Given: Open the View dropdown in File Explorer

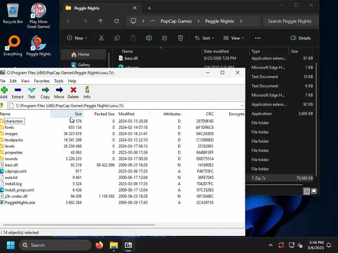Looking at the screenshot, I should 234,38.
